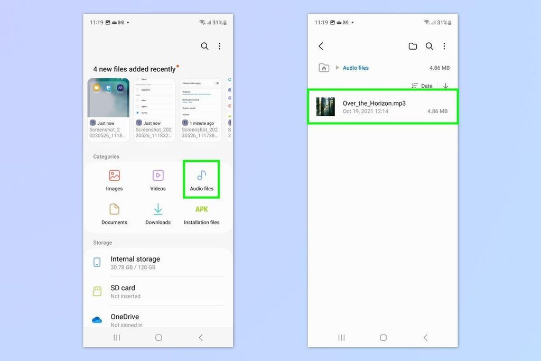Image resolution: width=541 pixels, height=361 pixels.
Task: Open more options menu on the left phone
Action: click(x=219, y=46)
